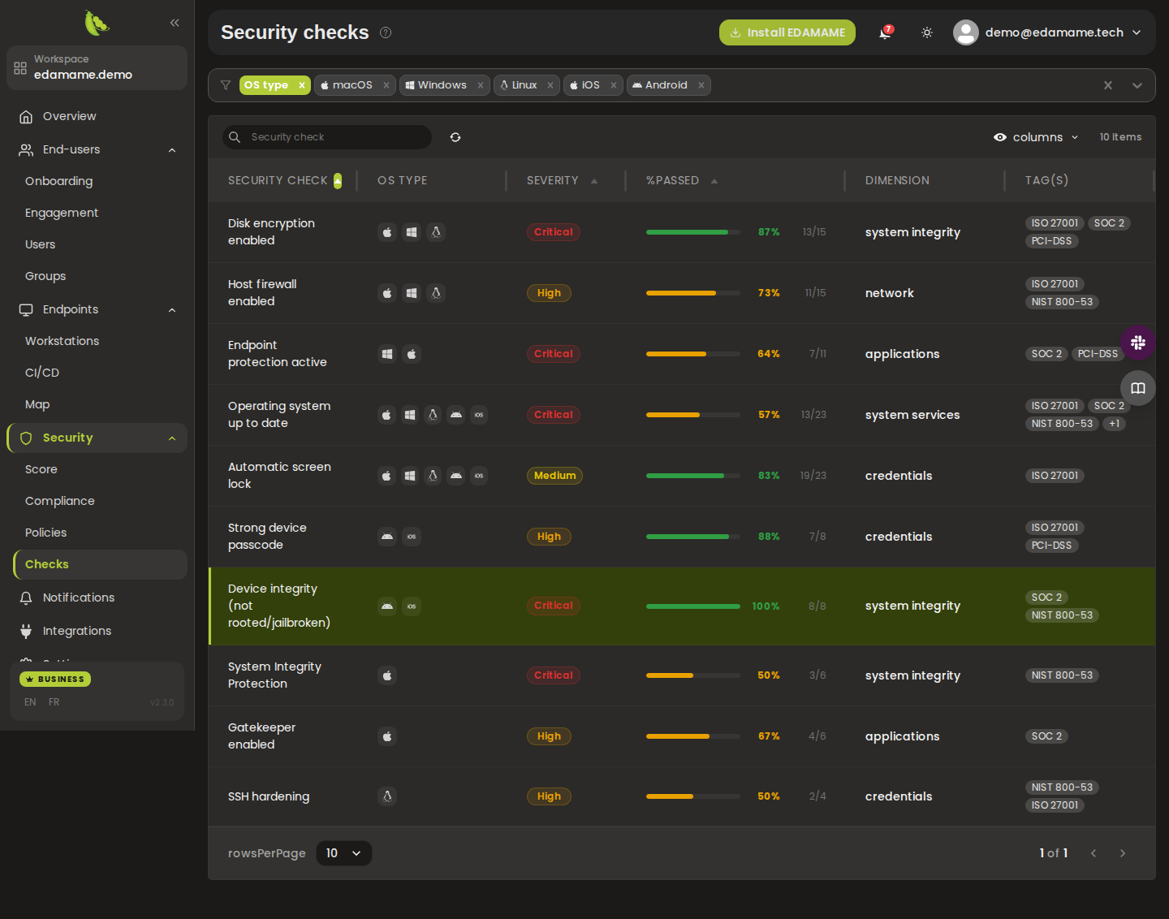Expand the filter bar chevron
Viewport: 1169px width, 919px height.
1137,85
